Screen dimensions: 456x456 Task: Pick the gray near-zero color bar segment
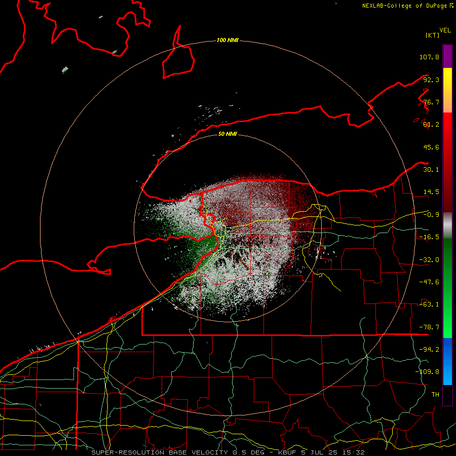447,225
